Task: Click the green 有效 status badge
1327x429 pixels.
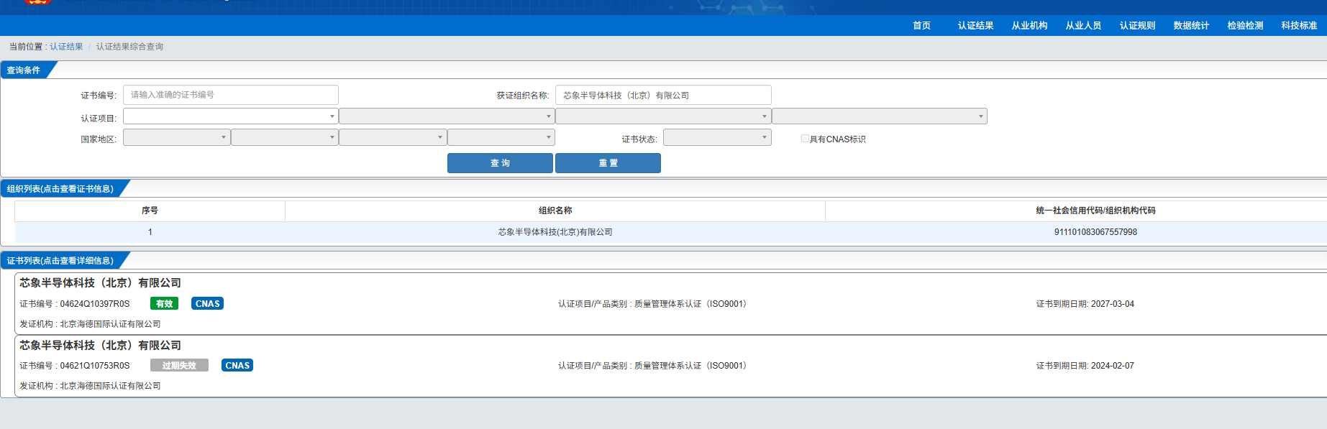Action: click(x=164, y=304)
